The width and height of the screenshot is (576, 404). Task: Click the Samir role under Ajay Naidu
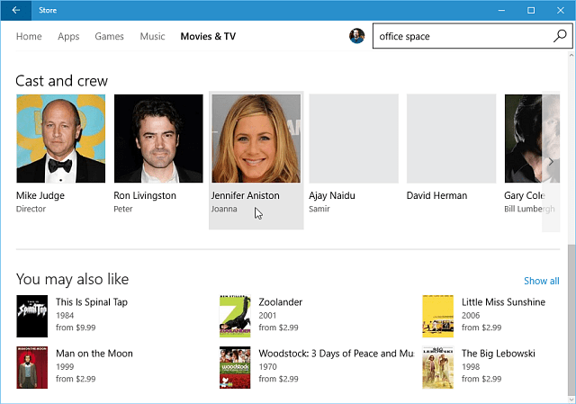[319, 209]
